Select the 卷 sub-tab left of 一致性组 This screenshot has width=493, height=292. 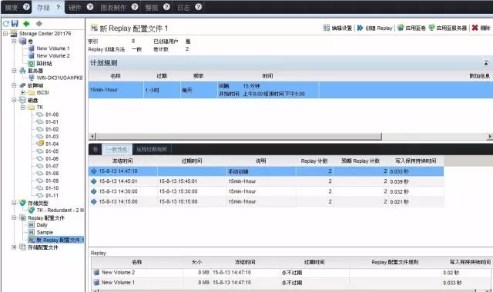[x=96, y=150]
